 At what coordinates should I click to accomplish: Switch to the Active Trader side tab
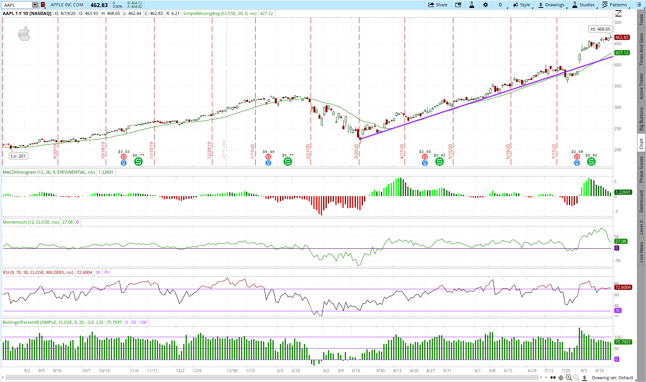pyautogui.click(x=641, y=86)
